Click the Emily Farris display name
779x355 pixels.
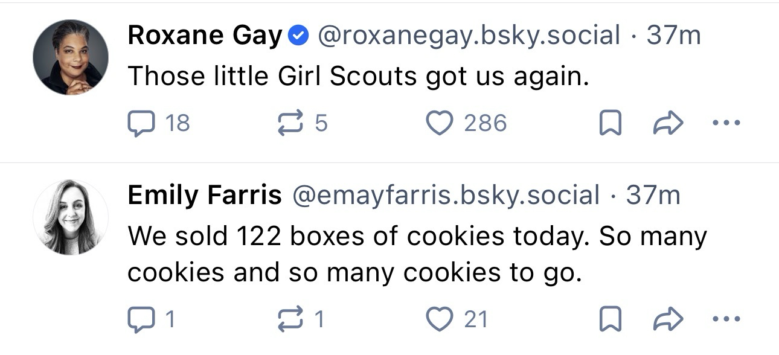click(205, 195)
